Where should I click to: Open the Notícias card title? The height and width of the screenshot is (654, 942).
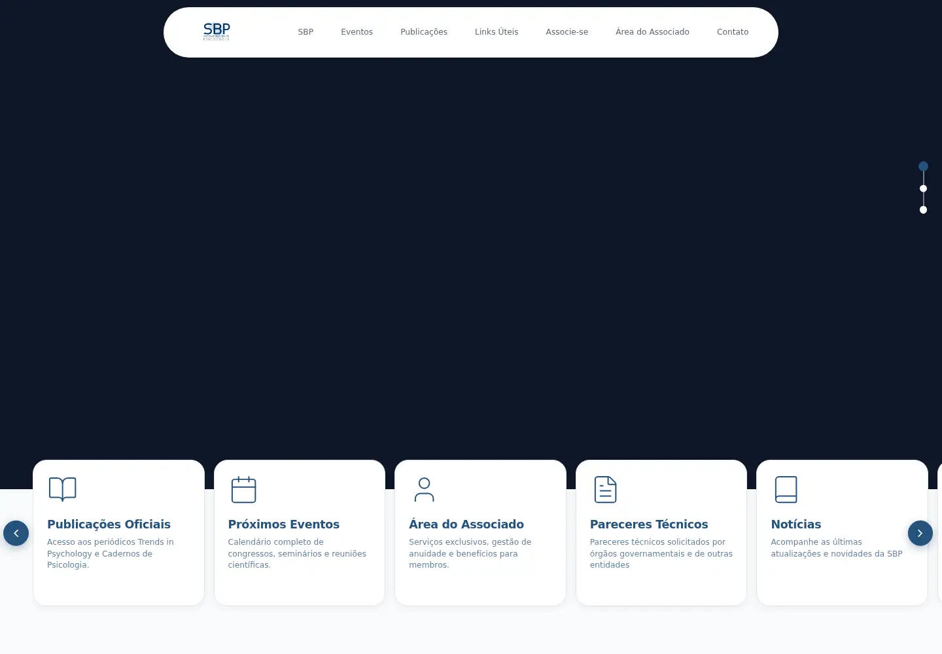tap(795, 524)
